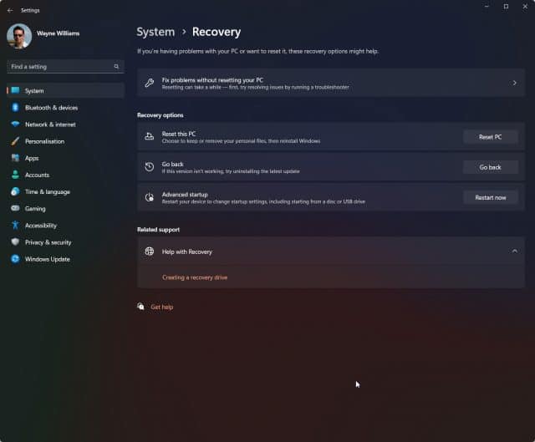
Task: Click the wrench troubleshoot icon
Action: (149, 83)
